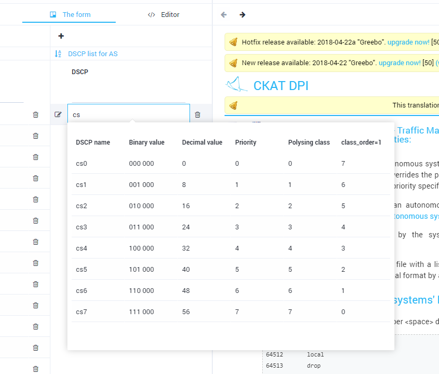This screenshot has height=374, width=439.
Task: Click the broom icon in New release notice
Action: coord(233,63)
